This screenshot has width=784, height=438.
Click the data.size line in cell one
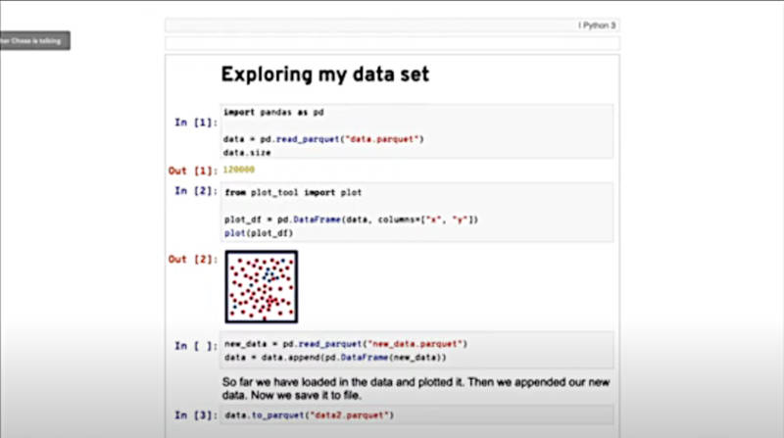click(247, 153)
